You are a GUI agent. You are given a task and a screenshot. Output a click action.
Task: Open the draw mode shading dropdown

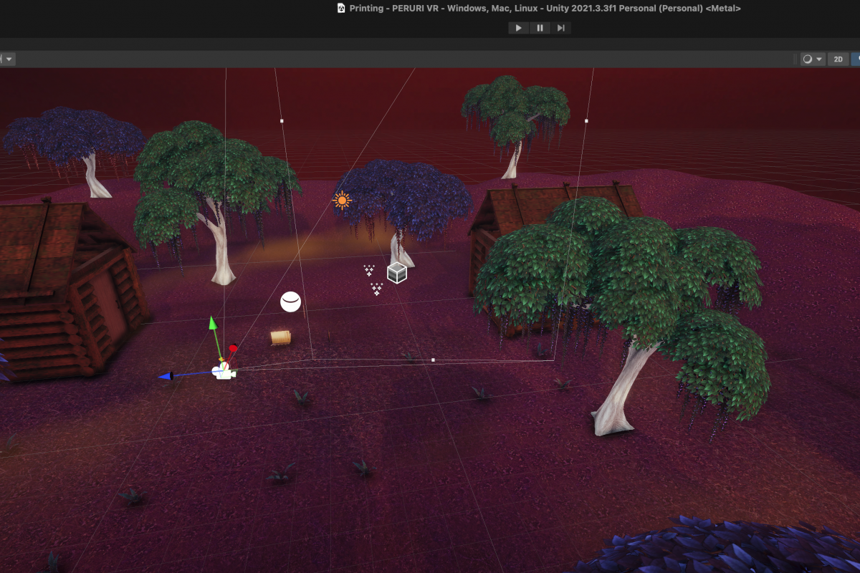(813, 59)
